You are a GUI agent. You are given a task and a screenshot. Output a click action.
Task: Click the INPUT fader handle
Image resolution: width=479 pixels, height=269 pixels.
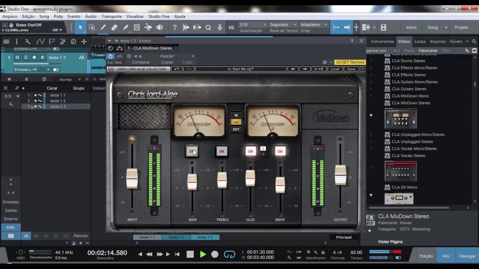tap(132, 179)
